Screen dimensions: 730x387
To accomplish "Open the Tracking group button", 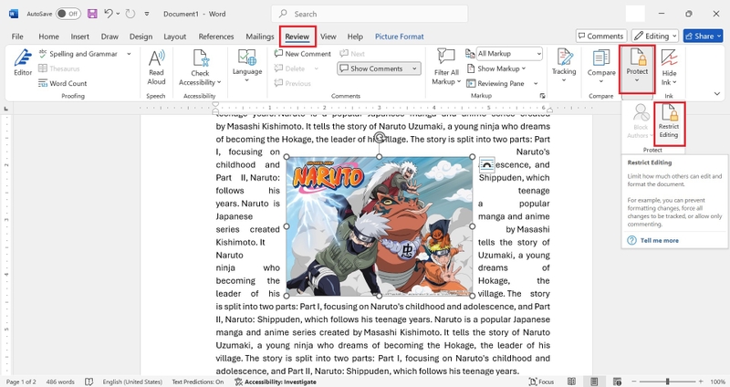I will click(564, 65).
